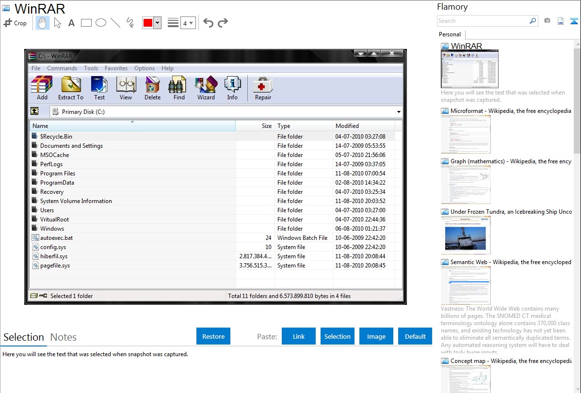Launch the Wizard icon
Image resolution: width=581 pixels, height=393 pixels.
206,88
